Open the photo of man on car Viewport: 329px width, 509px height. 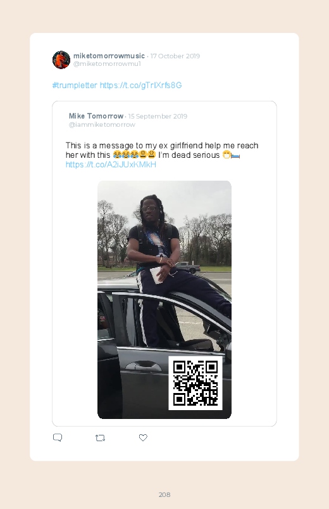click(164, 300)
